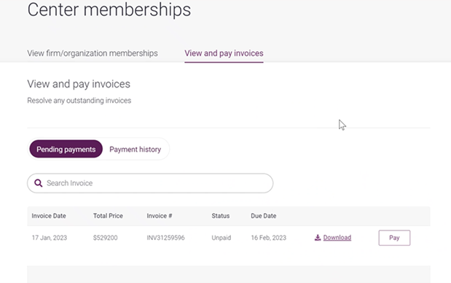
Task: Click Invoice Date column header
Action: click(49, 216)
